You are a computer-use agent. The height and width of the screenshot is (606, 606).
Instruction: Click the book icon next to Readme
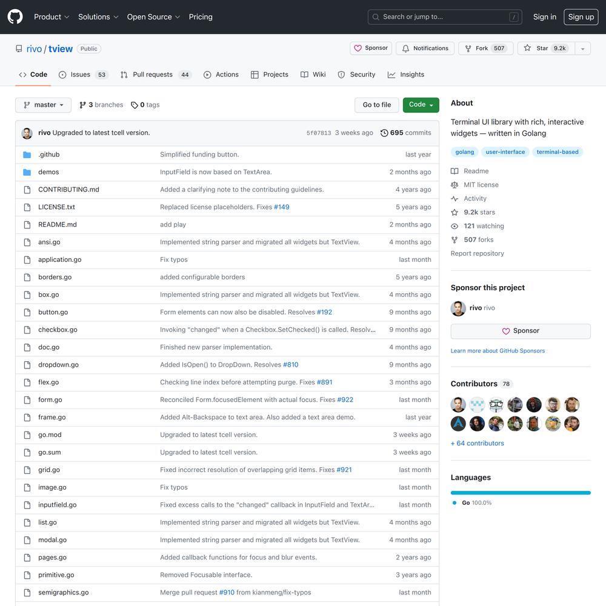[454, 171]
